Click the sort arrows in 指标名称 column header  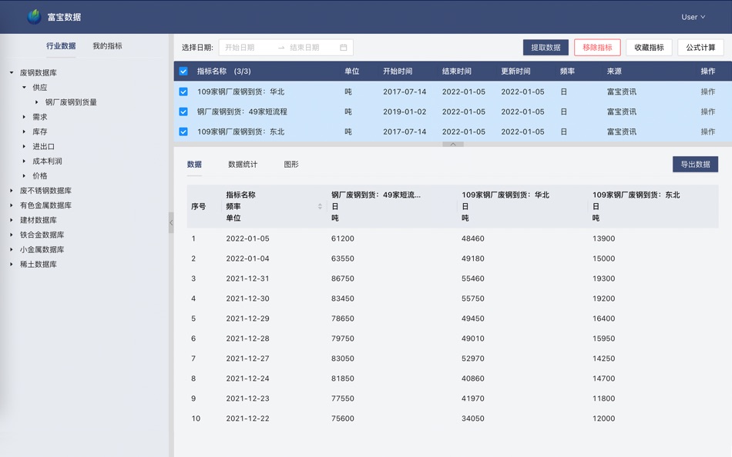[320, 206]
